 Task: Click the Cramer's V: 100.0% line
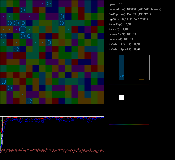pos(122,34)
